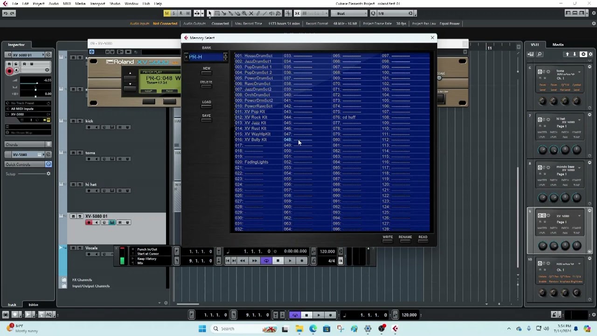Open All MIDI Inputs routing dropdown

click(x=27, y=109)
